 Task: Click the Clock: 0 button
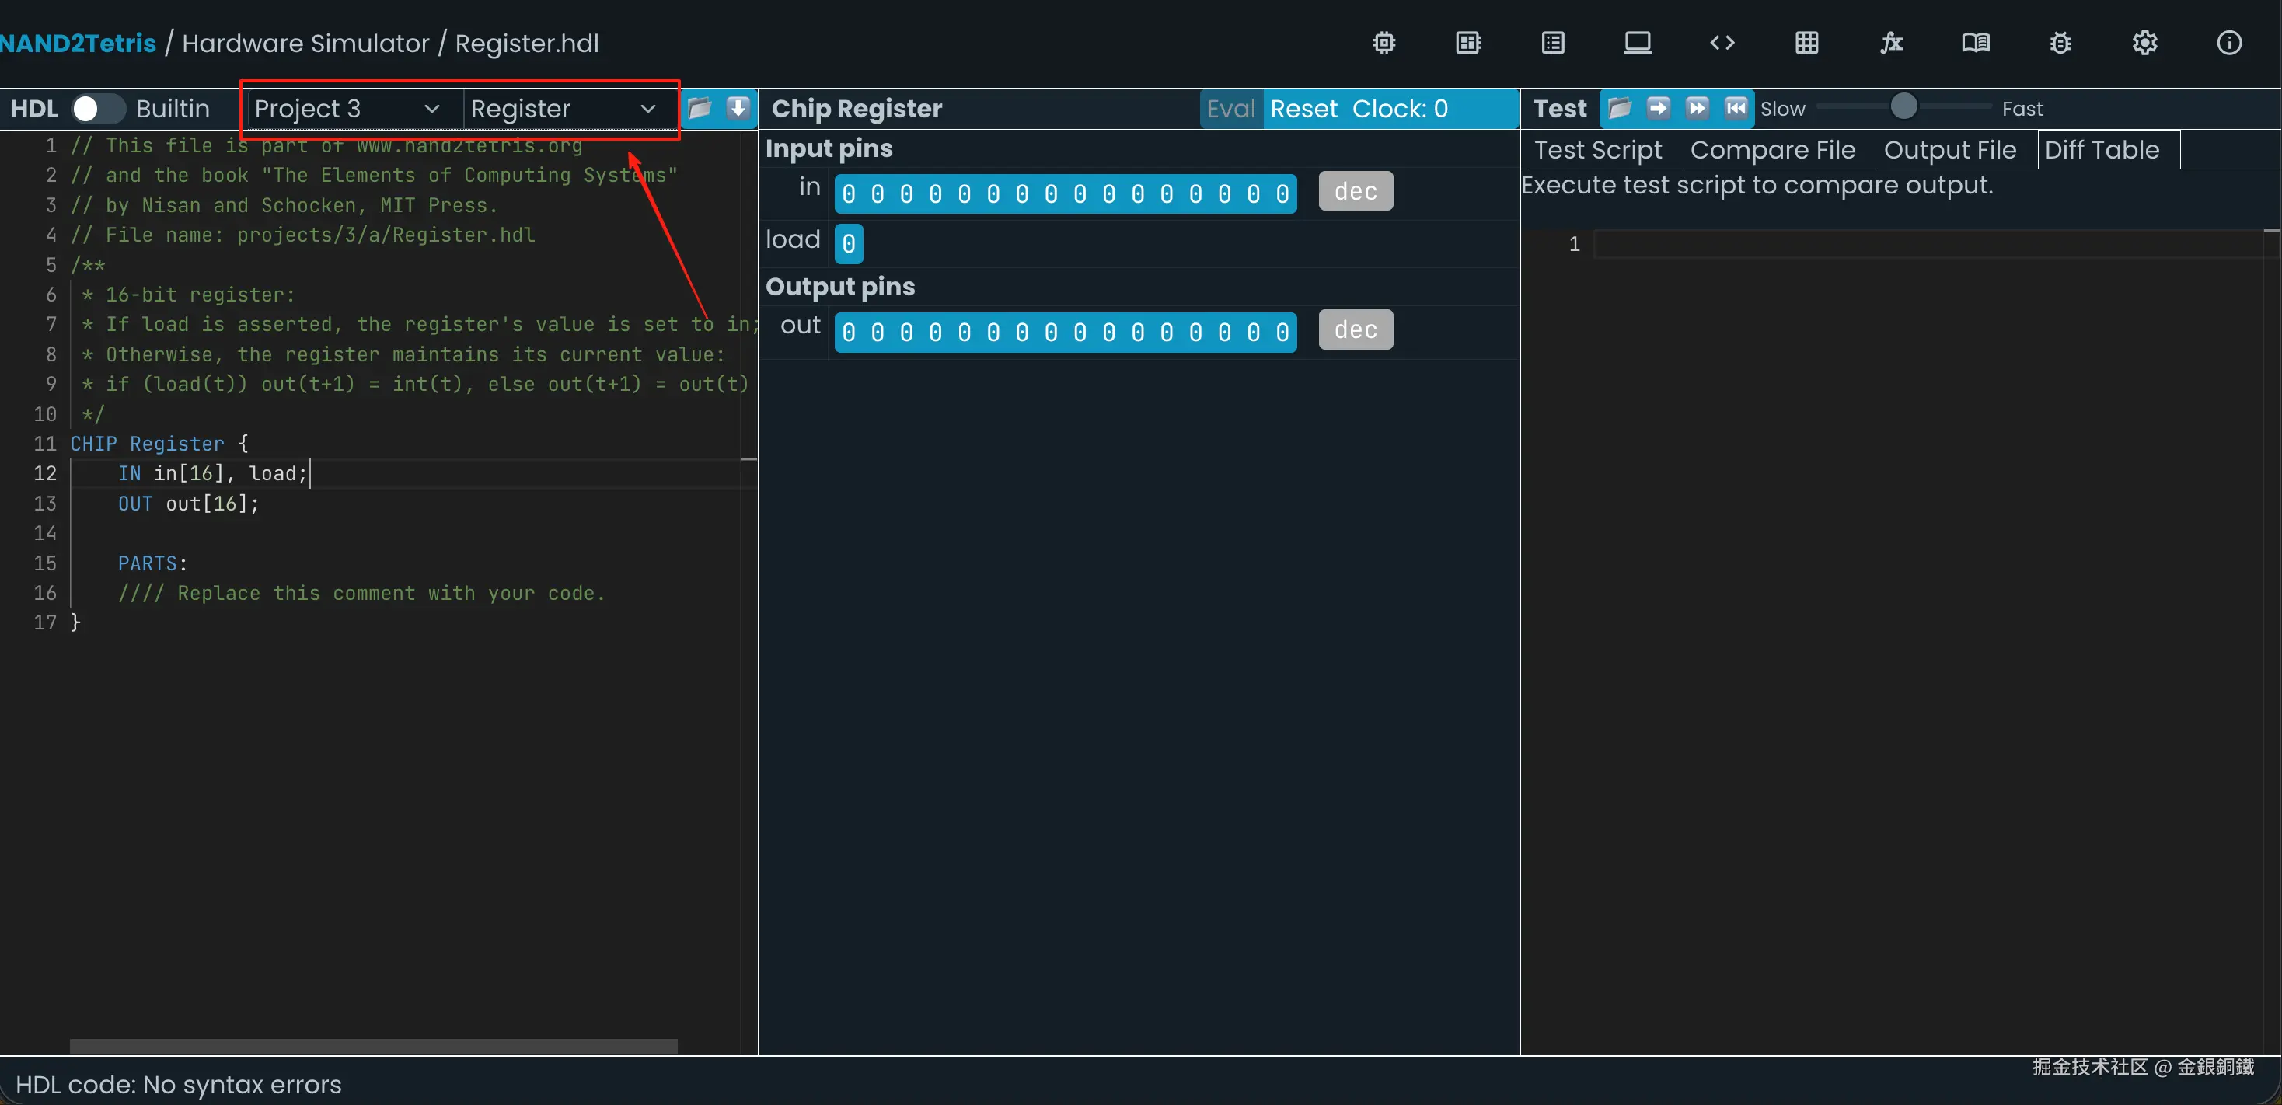1400,108
